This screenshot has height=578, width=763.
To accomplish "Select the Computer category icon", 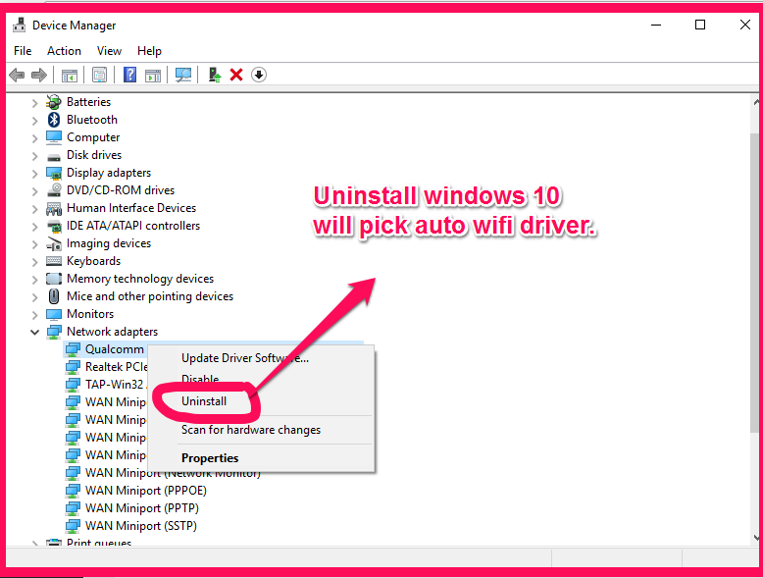I will 54,137.
